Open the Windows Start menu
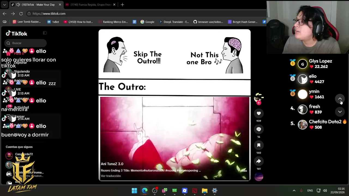 [134, 191]
